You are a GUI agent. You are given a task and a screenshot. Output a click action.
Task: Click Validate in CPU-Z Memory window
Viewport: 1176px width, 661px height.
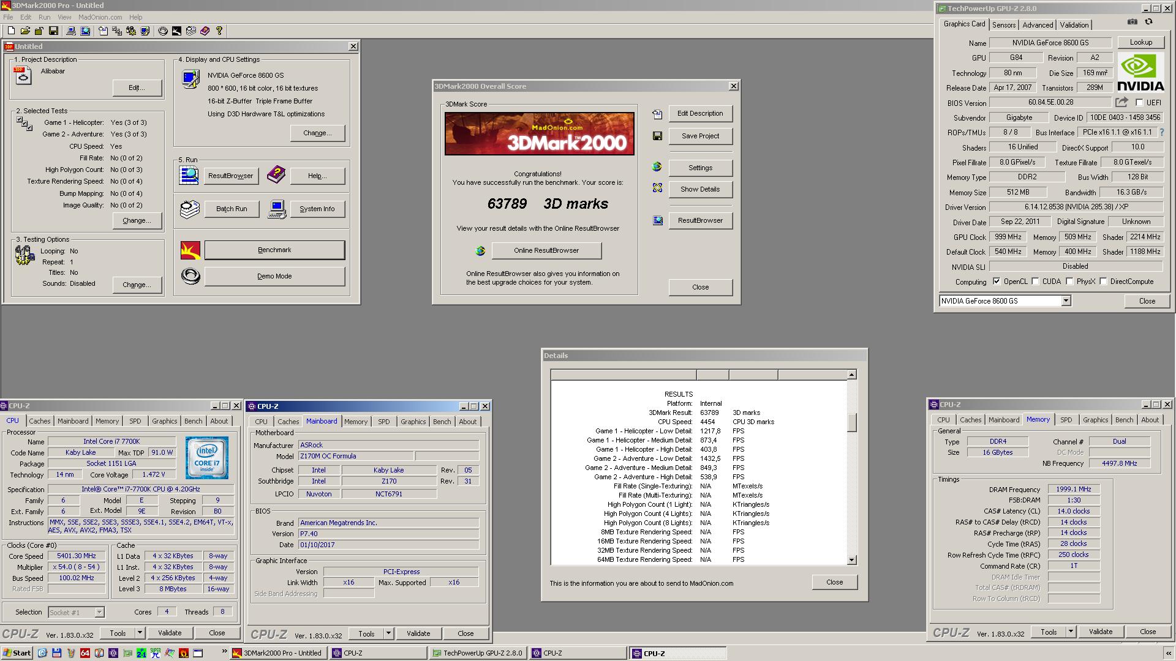pos(1100,632)
